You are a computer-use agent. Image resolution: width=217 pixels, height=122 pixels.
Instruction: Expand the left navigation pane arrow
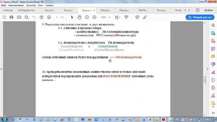click(x=1, y=69)
